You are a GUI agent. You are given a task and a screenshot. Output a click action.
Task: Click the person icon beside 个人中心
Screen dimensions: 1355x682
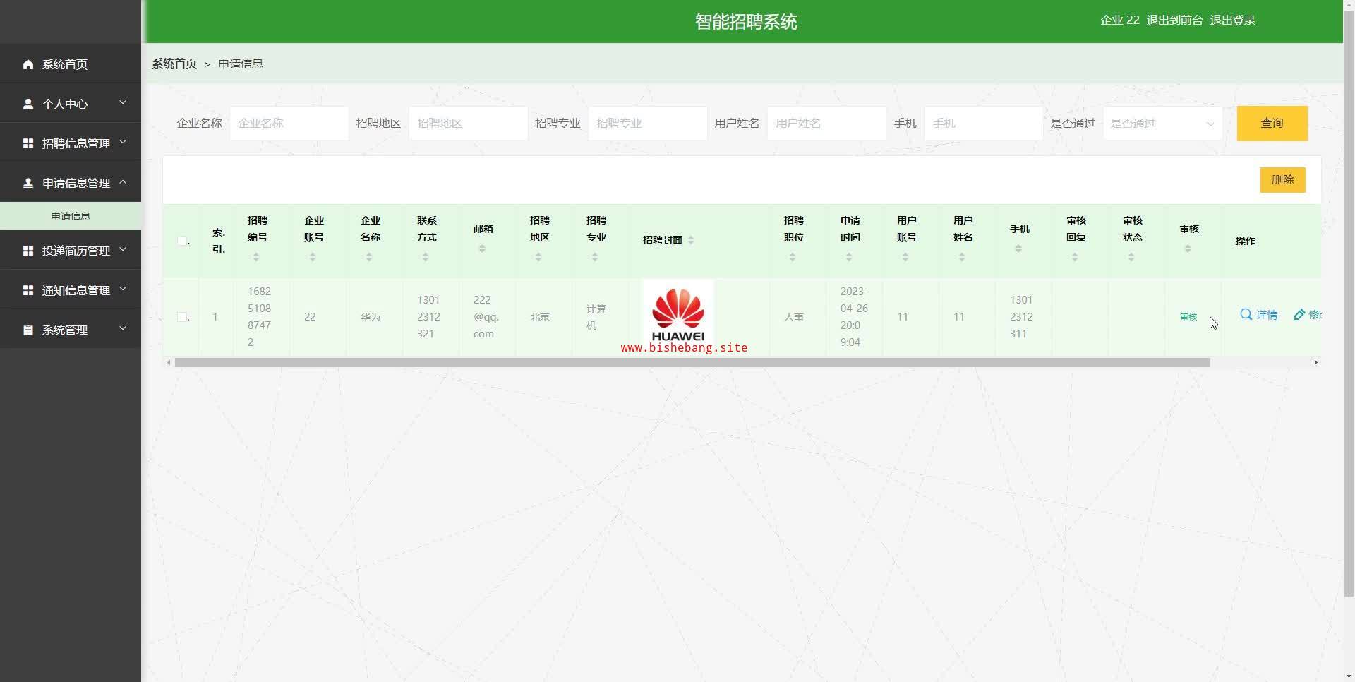click(28, 104)
